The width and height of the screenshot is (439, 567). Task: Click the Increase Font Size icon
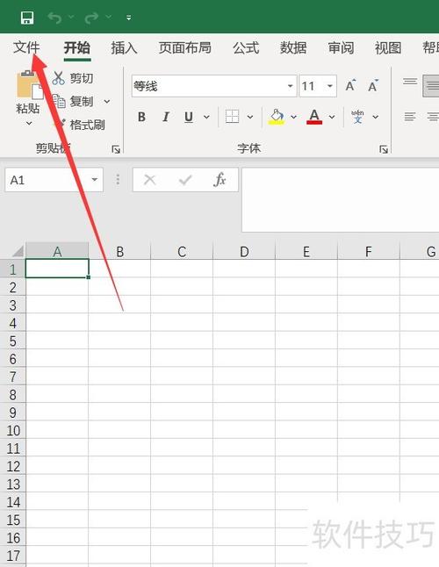[x=350, y=86]
